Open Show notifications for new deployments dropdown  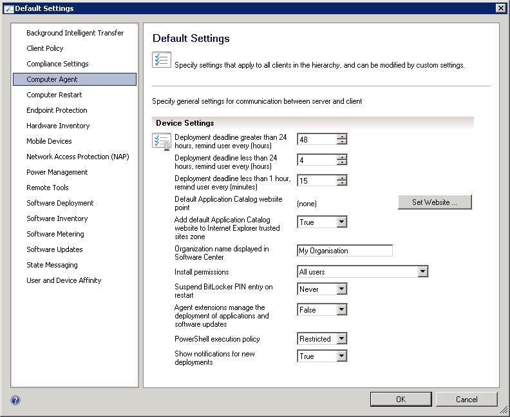coord(341,356)
